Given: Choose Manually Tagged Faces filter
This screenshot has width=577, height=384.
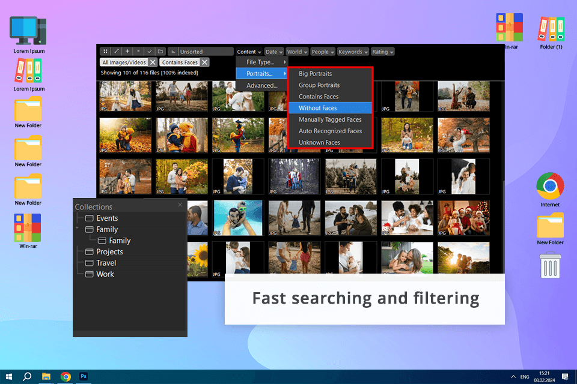Looking at the screenshot, I should pos(330,119).
